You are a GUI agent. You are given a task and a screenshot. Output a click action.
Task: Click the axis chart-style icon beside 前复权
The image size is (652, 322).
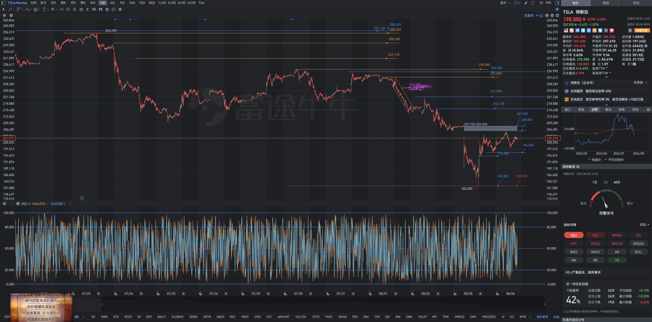pos(542,15)
